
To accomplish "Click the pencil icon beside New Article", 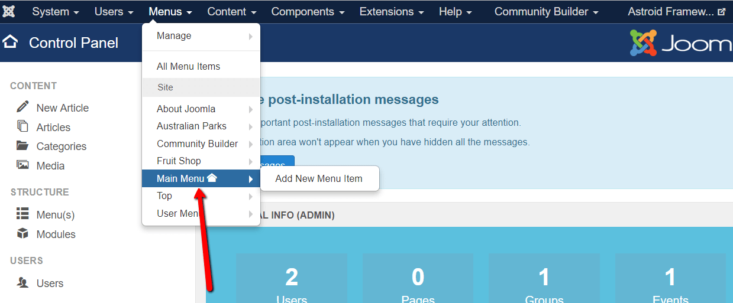I will 22,107.
